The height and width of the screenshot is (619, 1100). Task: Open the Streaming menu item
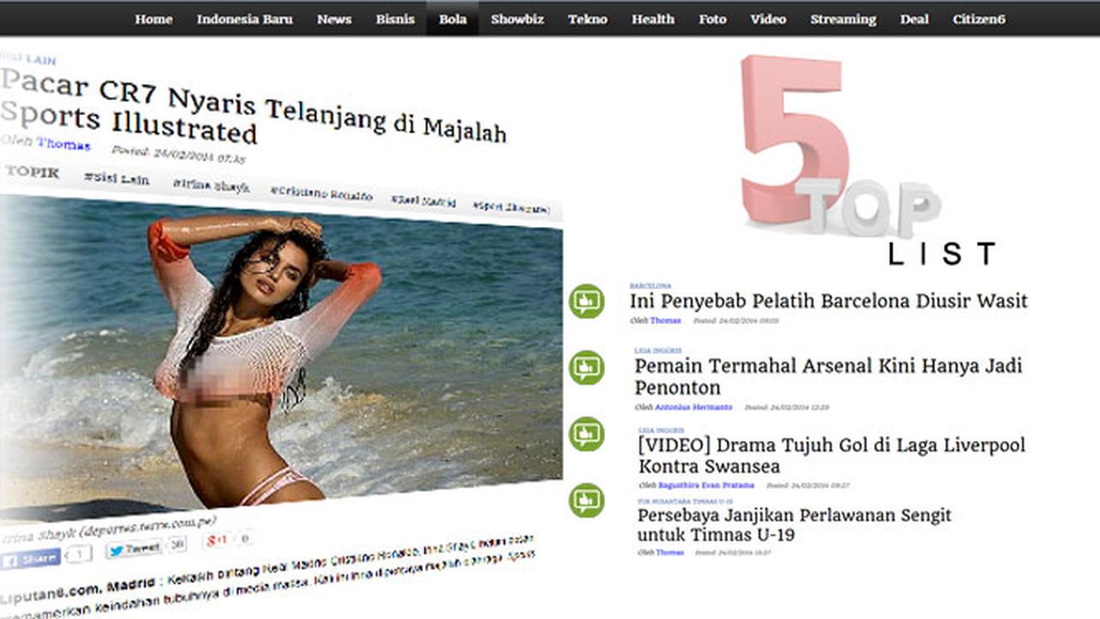pyautogui.click(x=843, y=19)
